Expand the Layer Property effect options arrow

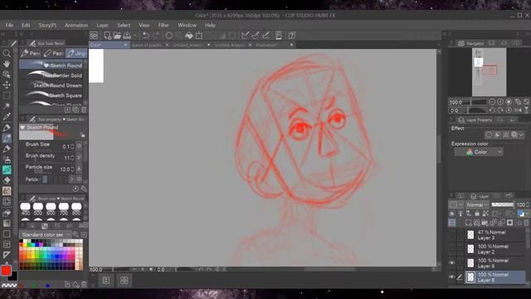coord(521,135)
